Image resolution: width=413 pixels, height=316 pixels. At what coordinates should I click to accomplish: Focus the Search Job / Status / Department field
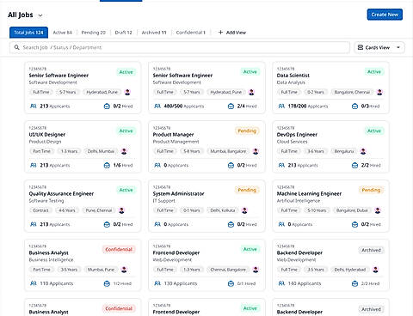(x=180, y=47)
